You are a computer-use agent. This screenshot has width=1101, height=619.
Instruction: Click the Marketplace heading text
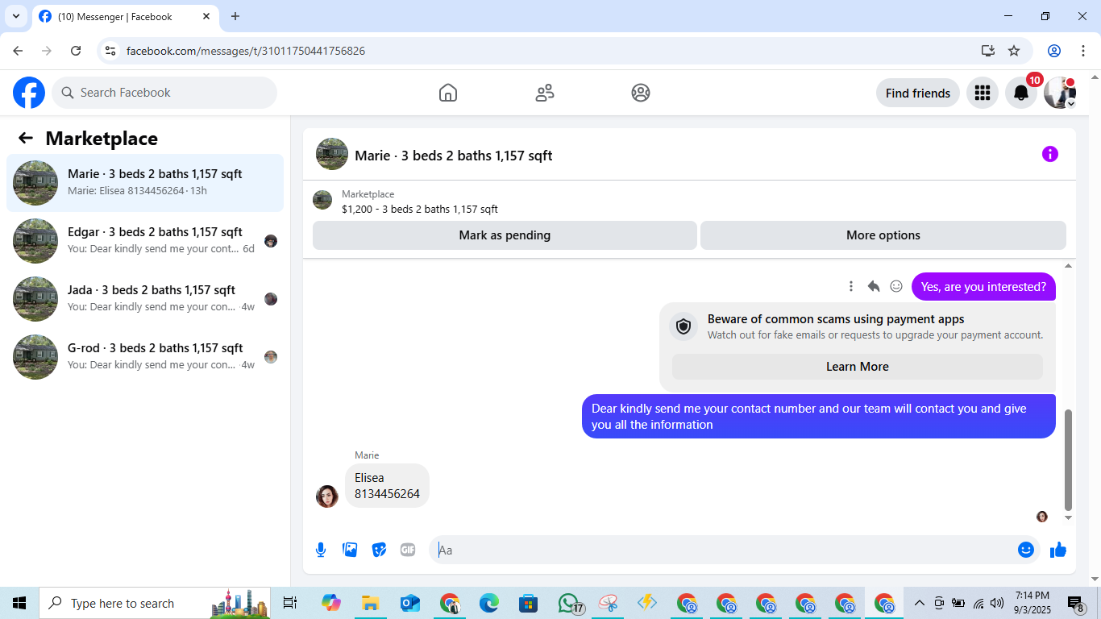point(102,138)
